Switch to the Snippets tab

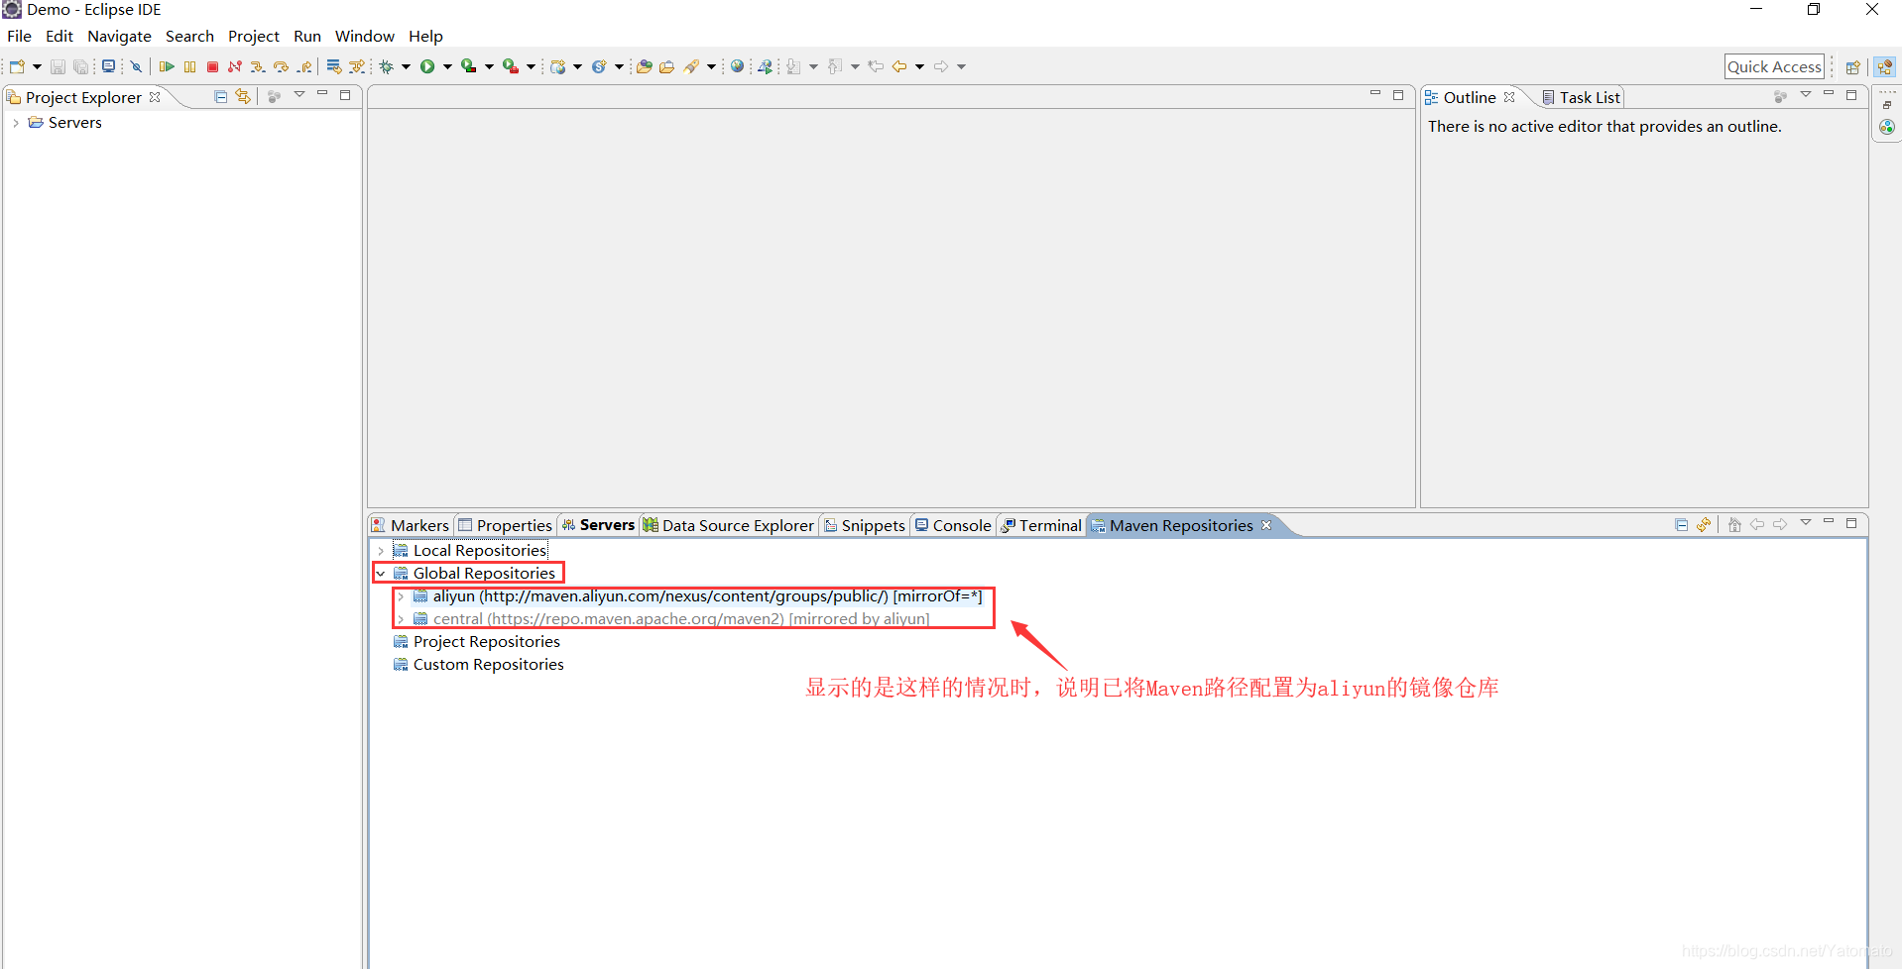(x=864, y=525)
